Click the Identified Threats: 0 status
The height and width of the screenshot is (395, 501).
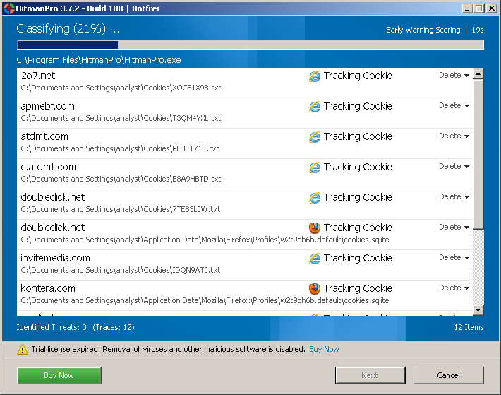52,327
